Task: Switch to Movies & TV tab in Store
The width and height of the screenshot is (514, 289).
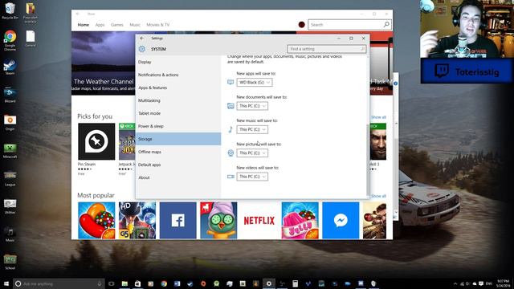Action: (x=158, y=25)
